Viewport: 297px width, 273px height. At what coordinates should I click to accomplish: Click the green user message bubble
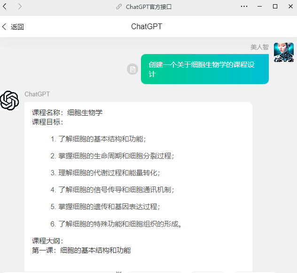205,69
